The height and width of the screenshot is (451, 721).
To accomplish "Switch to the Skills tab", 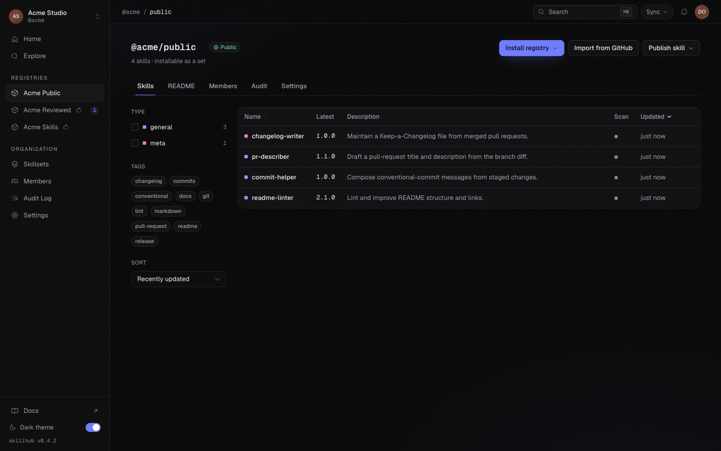I will coord(145,86).
